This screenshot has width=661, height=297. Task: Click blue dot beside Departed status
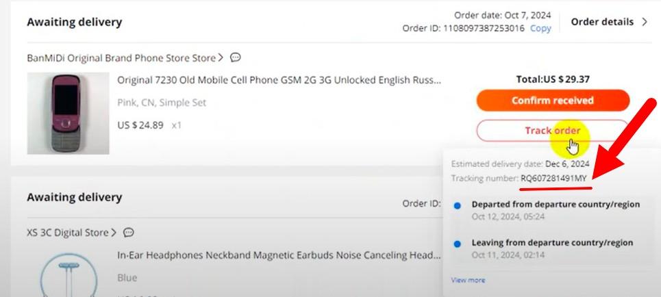[x=458, y=205]
